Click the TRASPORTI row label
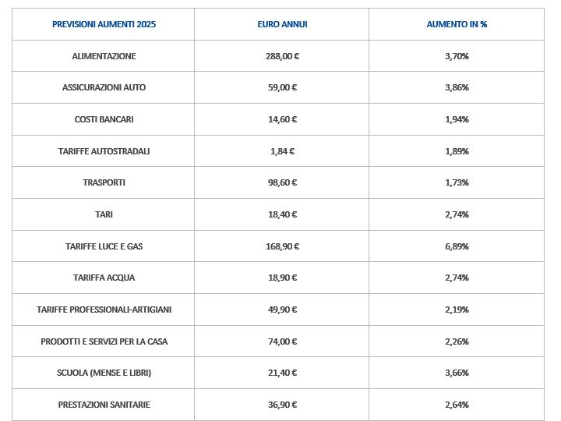The image size is (561, 421). [104, 182]
